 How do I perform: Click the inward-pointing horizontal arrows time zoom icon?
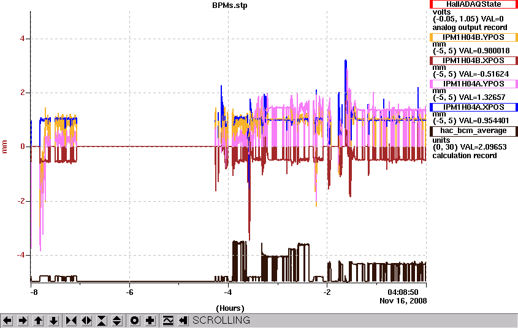click(x=71, y=321)
